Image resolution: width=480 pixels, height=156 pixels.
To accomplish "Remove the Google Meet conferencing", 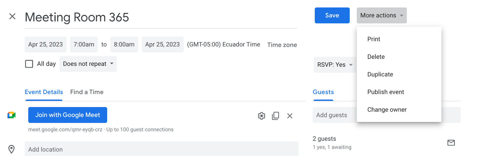I will click(x=289, y=116).
